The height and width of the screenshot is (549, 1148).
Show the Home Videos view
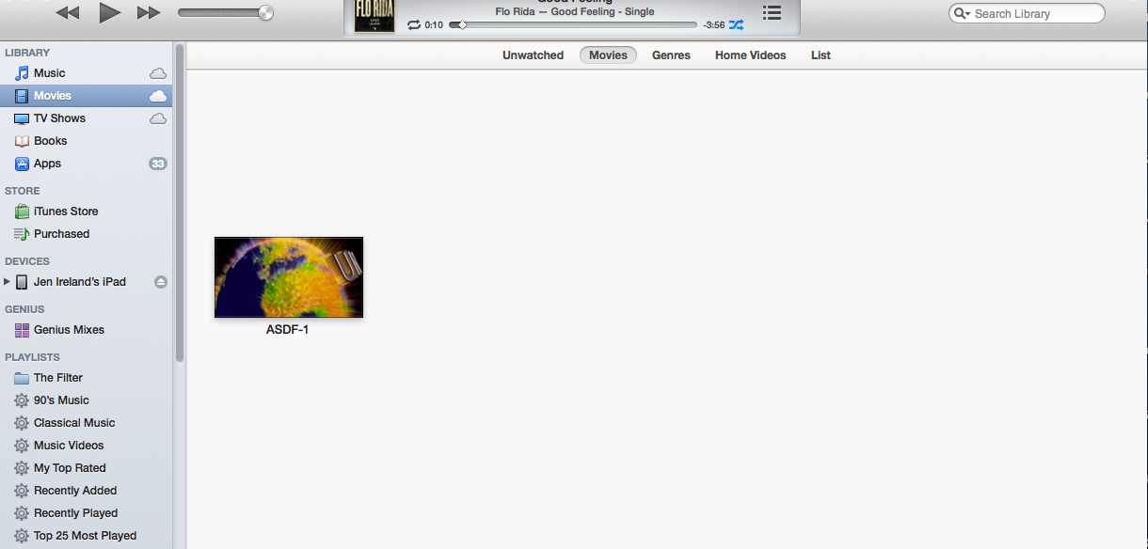tap(750, 55)
